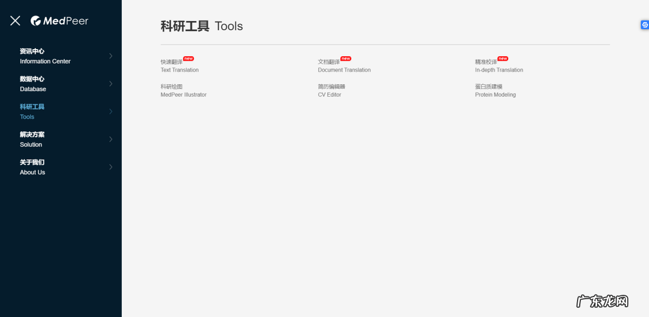Open the CV Editor tool link
649x317 pixels.
(332, 91)
